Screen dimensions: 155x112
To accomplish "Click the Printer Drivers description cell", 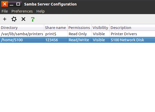I will point(132,34).
